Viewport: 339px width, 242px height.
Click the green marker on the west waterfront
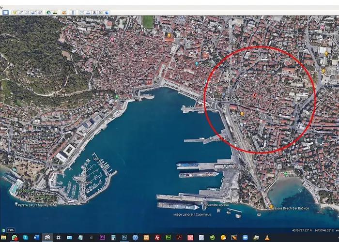point(117,96)
